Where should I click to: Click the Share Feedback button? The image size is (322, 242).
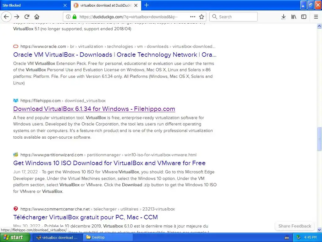pos(294,226)
